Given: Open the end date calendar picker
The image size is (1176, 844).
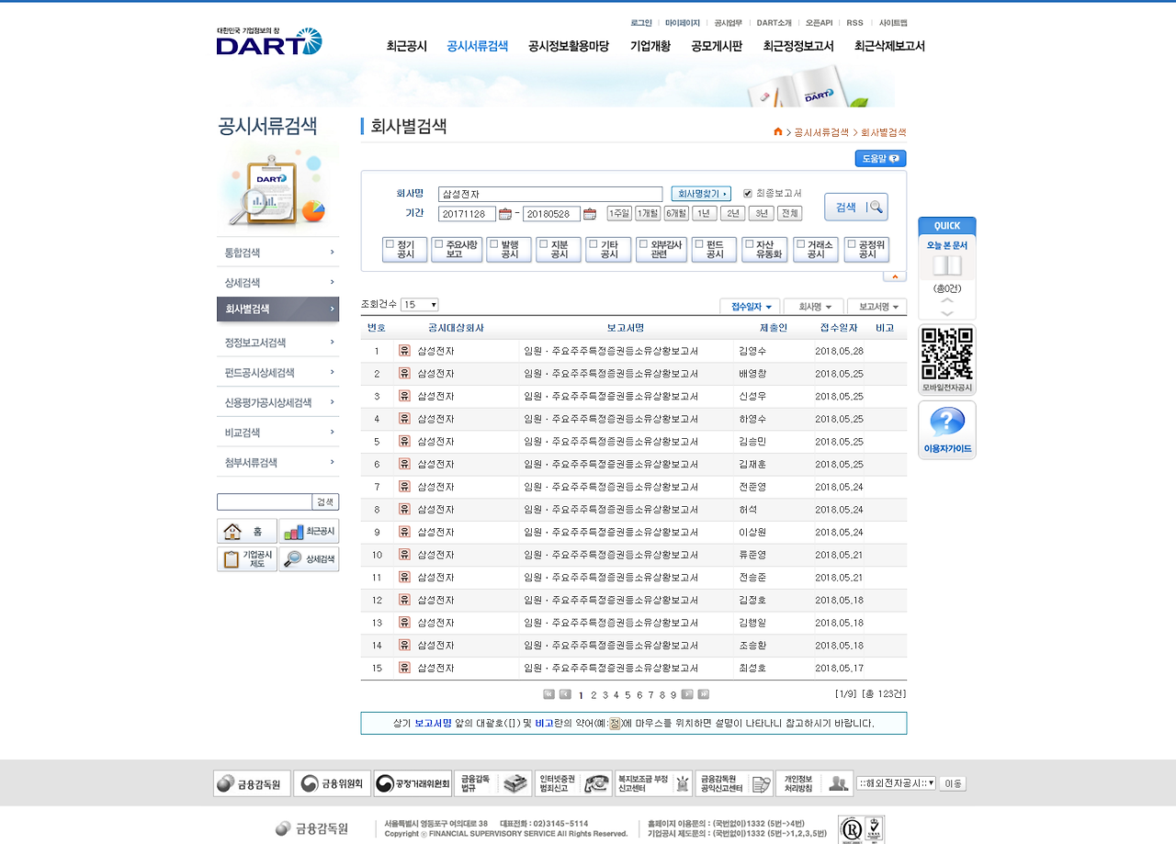Looking at the screenshot, I should (590, 214).
